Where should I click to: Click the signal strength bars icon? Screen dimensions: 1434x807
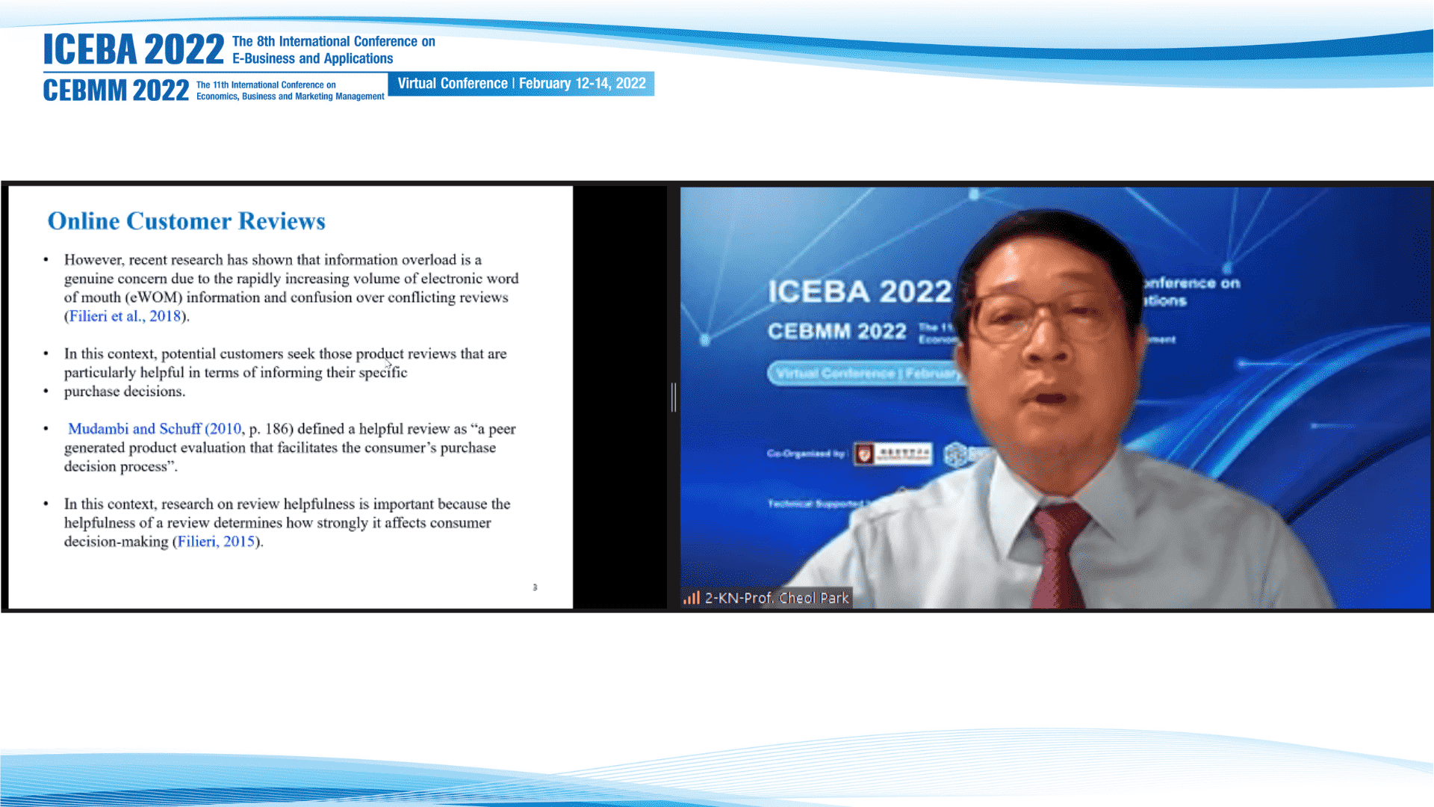coord(691,598)
